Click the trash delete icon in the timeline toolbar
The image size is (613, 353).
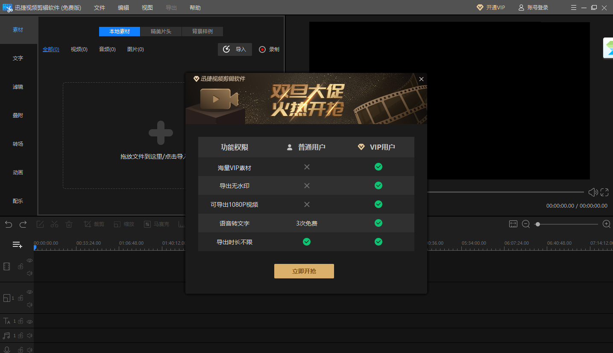(x=69, y=224)
